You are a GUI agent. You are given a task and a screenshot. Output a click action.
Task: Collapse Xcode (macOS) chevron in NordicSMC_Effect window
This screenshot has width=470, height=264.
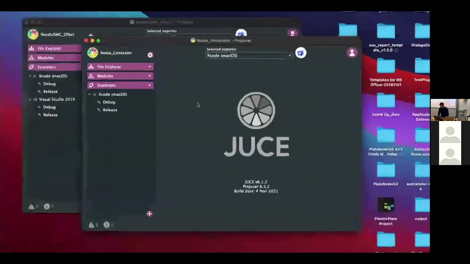(30, 76)
